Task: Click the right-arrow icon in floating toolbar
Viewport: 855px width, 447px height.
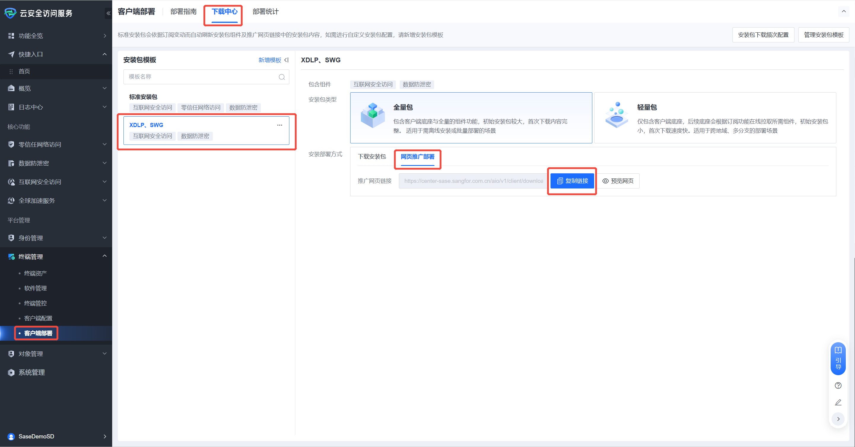Action: 838,419
